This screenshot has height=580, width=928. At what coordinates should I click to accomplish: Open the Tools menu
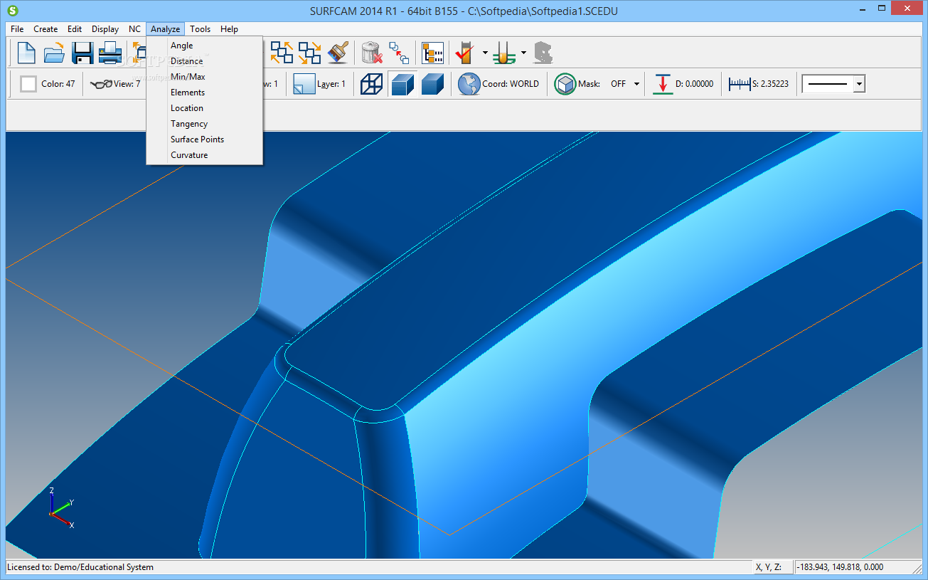pyautogui.click(x=200, y=29)
